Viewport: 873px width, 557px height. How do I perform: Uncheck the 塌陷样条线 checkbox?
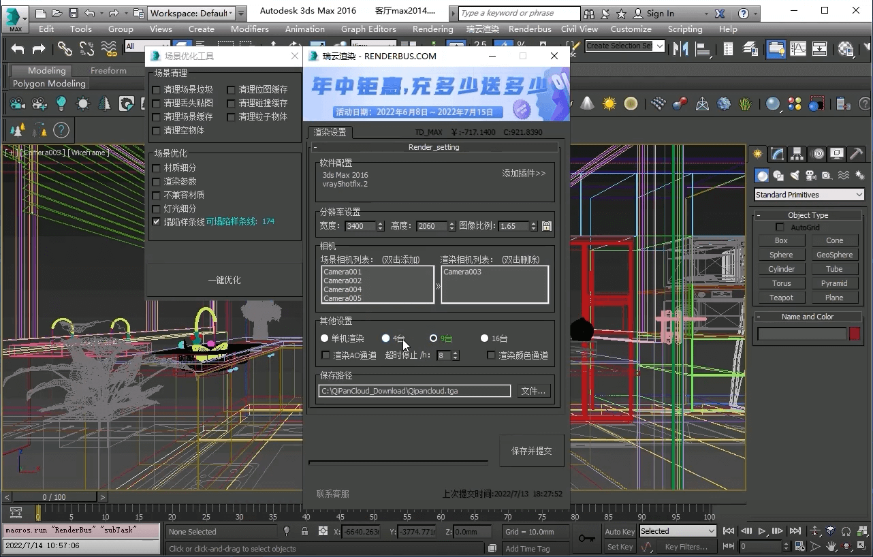(x=157, y=222)
